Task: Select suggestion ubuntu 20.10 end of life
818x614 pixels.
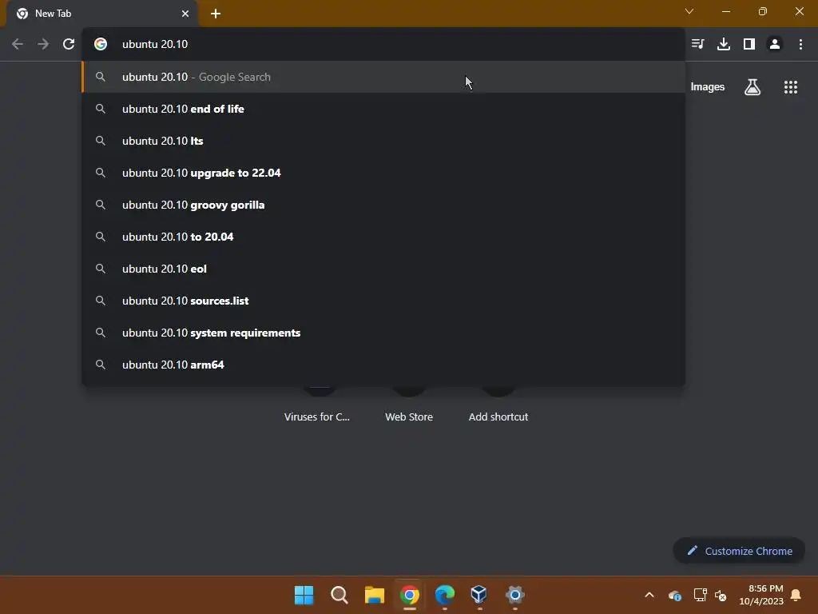Action: coord(383,109)
